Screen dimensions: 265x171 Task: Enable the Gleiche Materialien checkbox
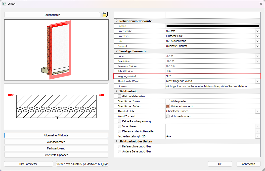[x=119, y=96]
